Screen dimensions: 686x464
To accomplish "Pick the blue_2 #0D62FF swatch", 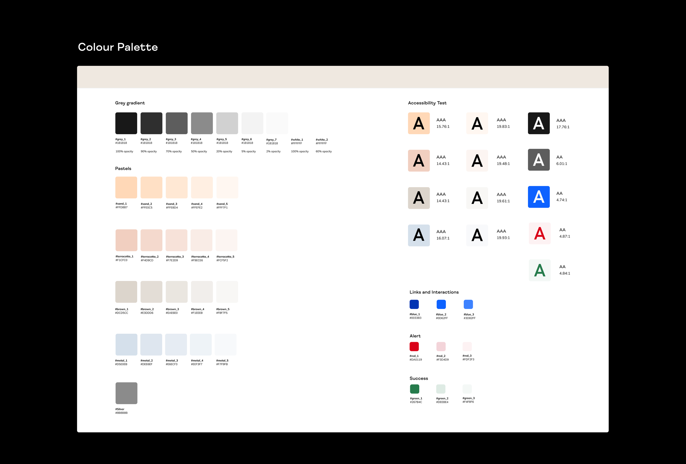I will coord(441,304).
